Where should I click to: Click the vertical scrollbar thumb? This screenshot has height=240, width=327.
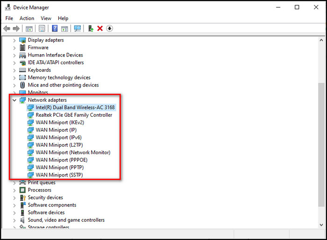pos(321,145)
